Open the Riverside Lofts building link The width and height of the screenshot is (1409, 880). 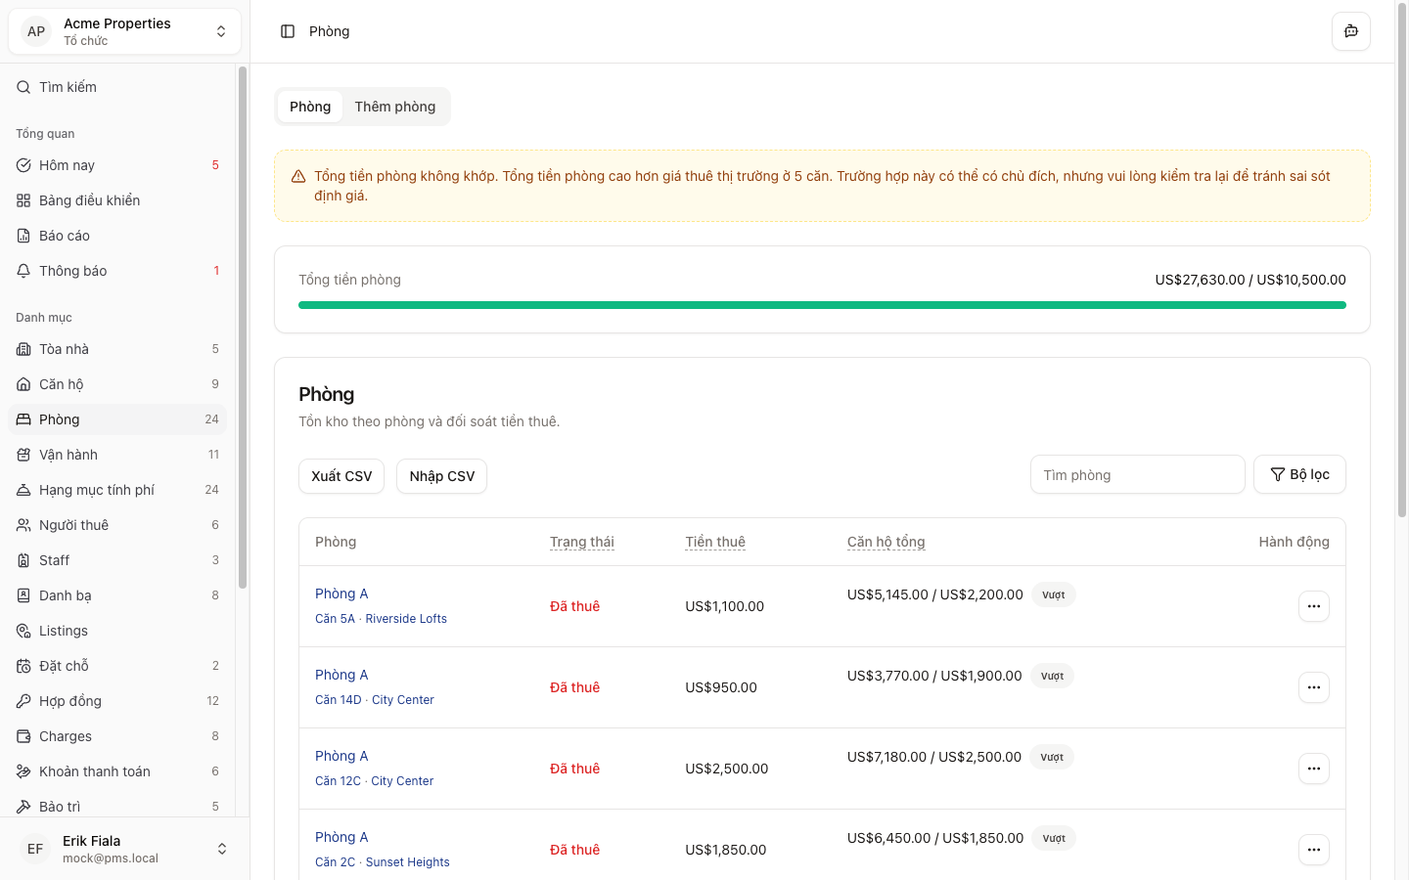pyautogui.click(x=406, y=619)
